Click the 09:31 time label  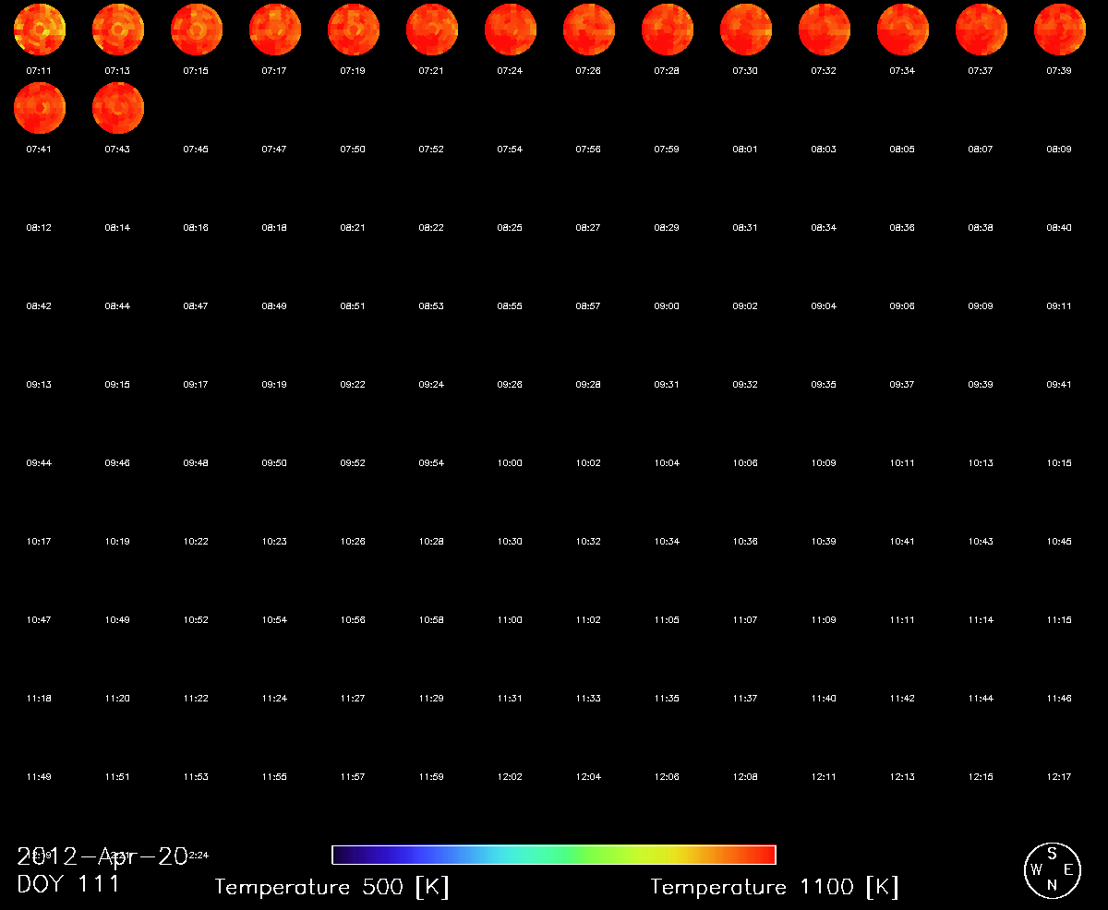tap(667, 384)
